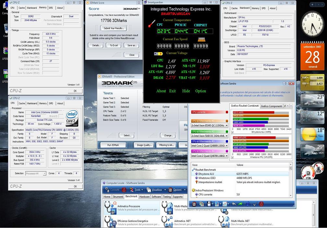The image size is (327, 228).
Task: Click Change button in 3DMark05 settings
Action: [x=168, y=136]
